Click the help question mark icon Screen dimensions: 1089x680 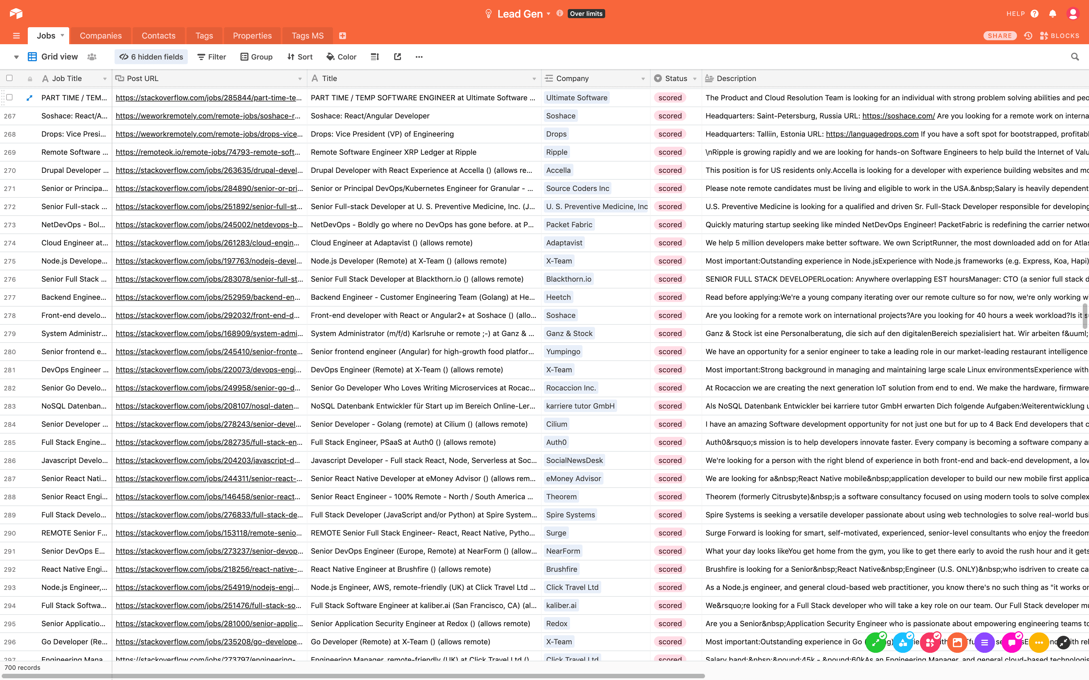click(x=1035, y=14)
